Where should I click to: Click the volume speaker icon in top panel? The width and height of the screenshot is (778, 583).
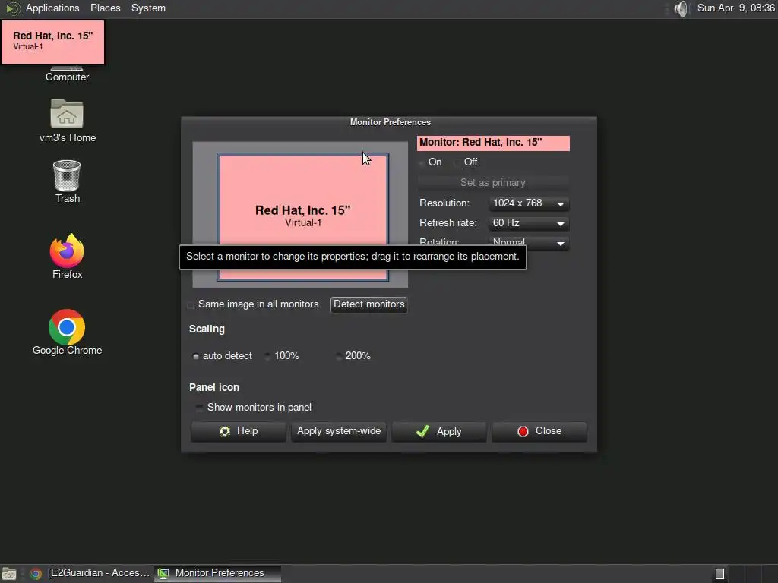click(x=682, y=8)
